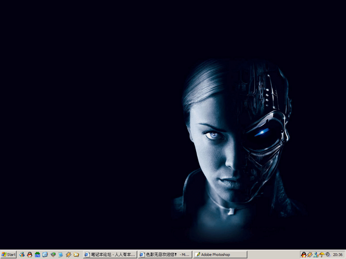Image resolution: width=346 pixels, height=259 pixels.
Task: Switch to the 笔记本论坛 browser window
Action: tap(110, 255)
